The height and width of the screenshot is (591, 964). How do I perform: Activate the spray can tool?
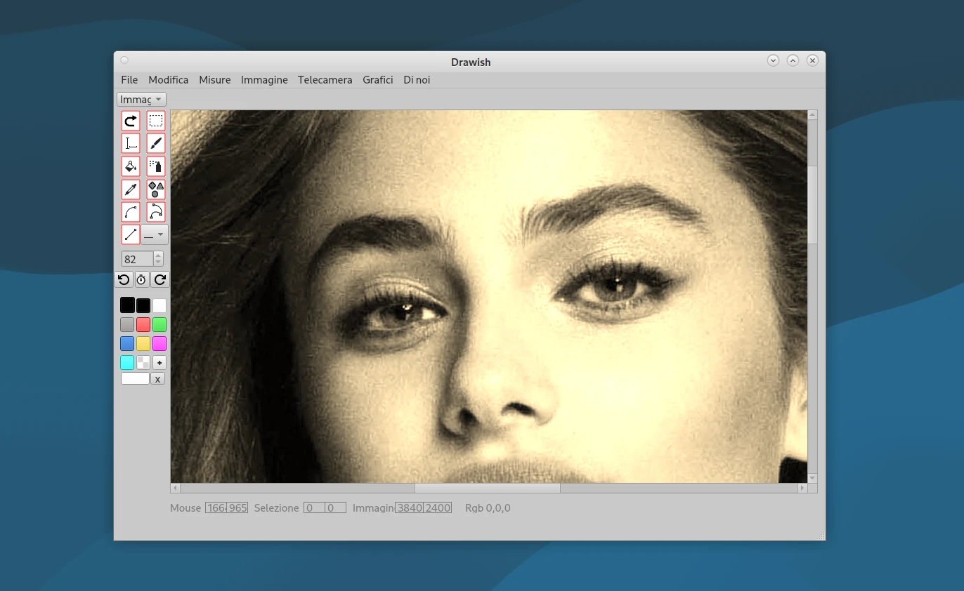coord(156,166)
